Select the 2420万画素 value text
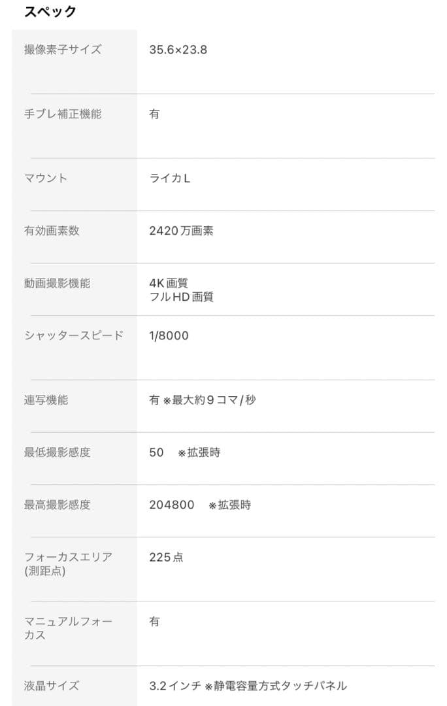This screenshot has height=706, width=447. [181, 231]
